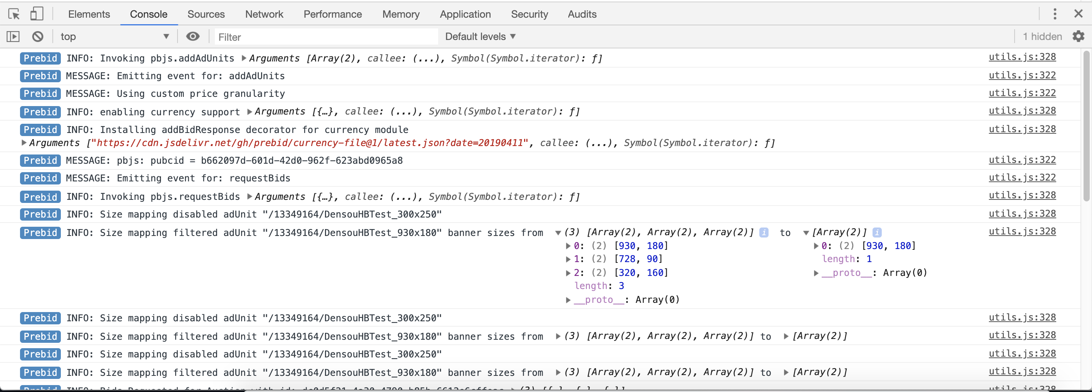Select the inspect element cursor icon
Viewport: 1092px width, 392px height.
tap(14, 14)
